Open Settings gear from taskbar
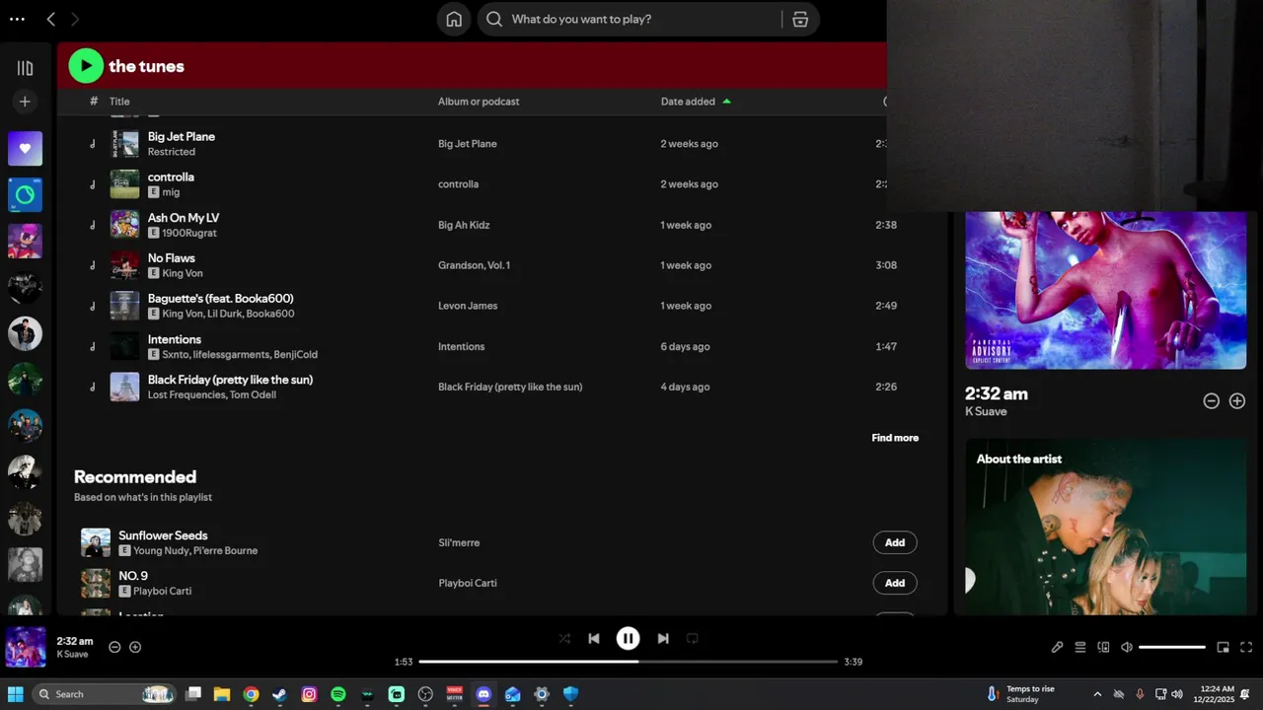This screenshot has height=710, width=1263. [542, 694]
